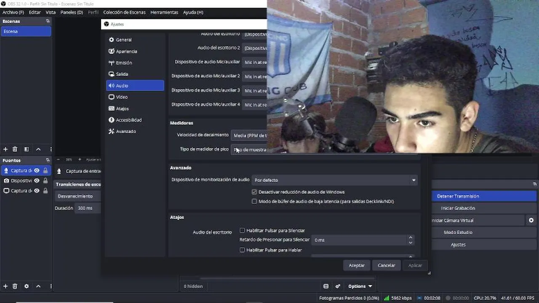539x303 pixels.
Task: Click Detener Transmisión
Action: pyautogui.click(x=484, y=196)
